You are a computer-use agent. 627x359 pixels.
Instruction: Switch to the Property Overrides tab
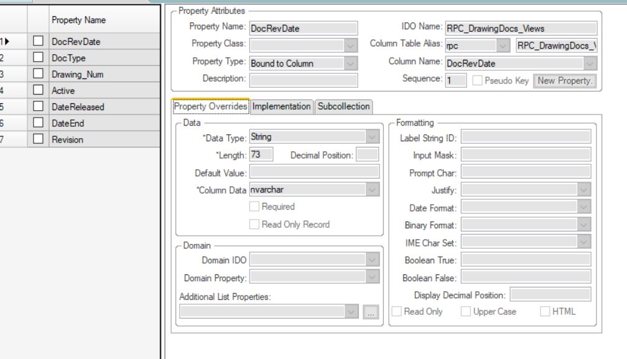(210, 106)
